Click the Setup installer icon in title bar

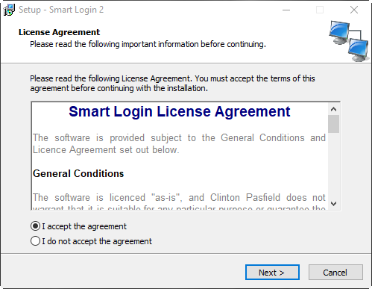pyautogui.click(x=9, y=10)
